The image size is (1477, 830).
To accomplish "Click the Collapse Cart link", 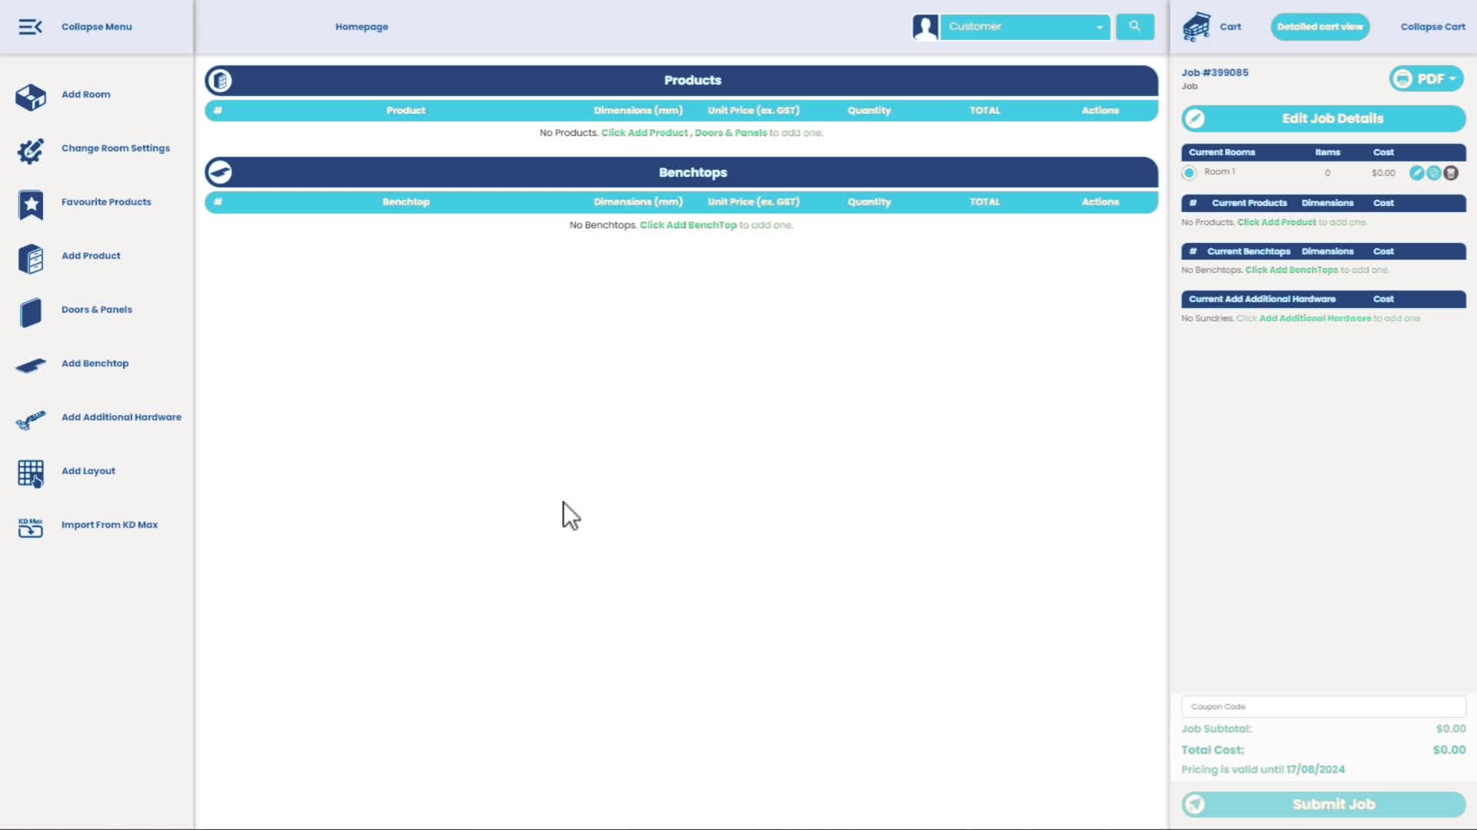I will tap(1432, 27).
